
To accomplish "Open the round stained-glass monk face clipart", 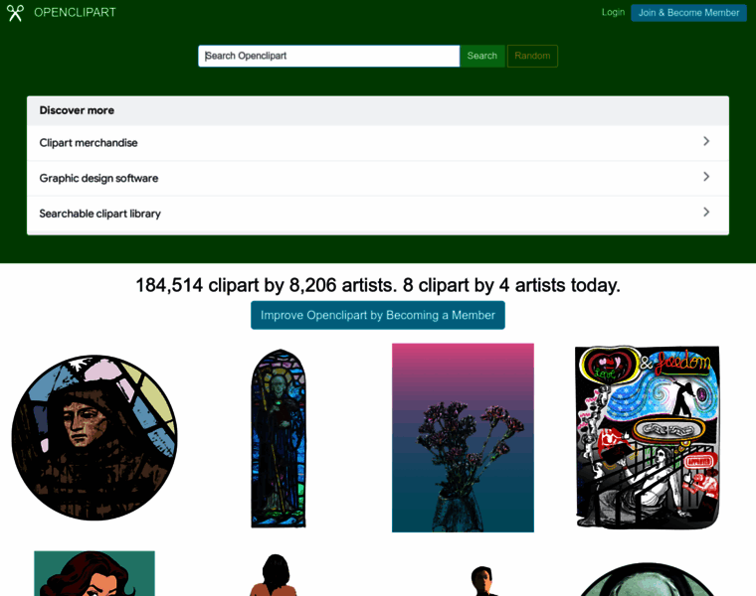I will click(94, 438).
